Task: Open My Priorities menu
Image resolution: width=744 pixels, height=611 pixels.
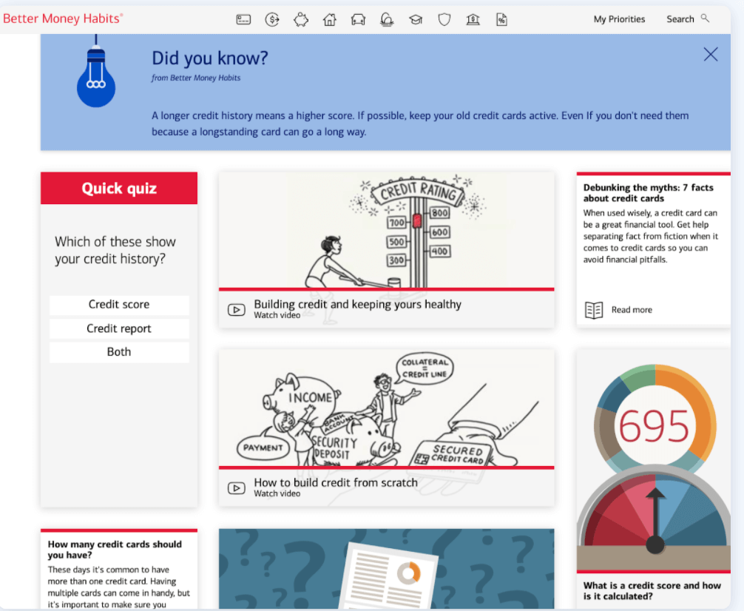Action: point(619,19)
